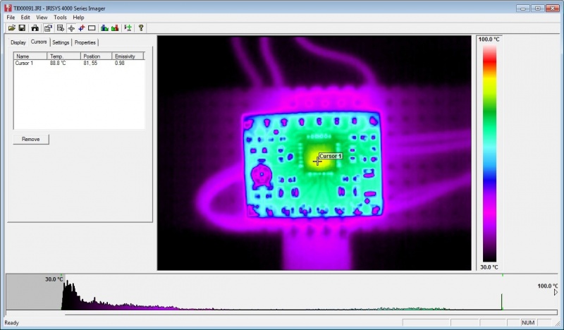Open the File menu

[x=11, y=17]
